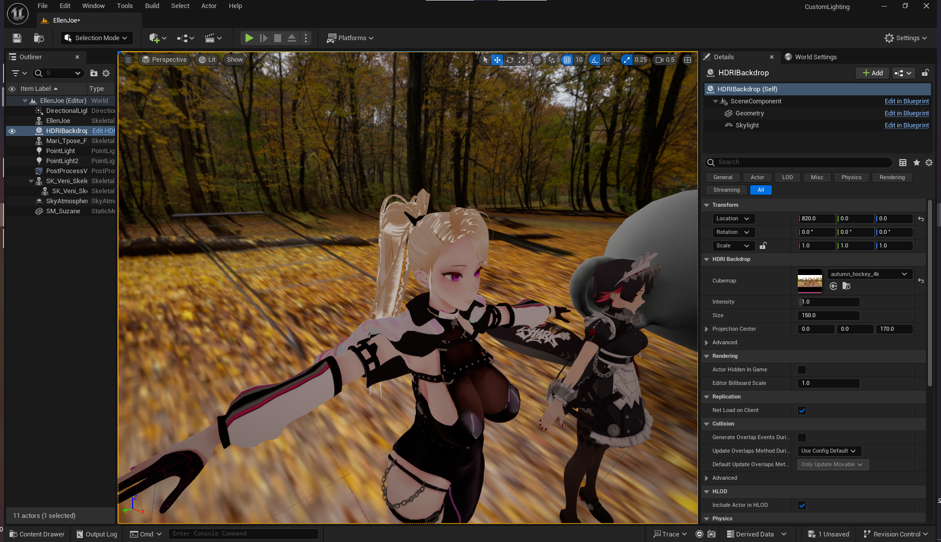The height and width of the screenshot is (542, 941).
Task: Open the Content Drawer button
Action: 37,534
